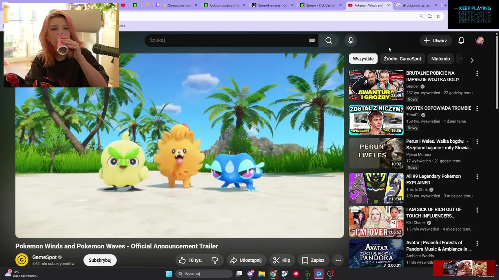Screen dimensions: 499x280
Task: Click the Udostępnij share button
Action: [246, 260]
